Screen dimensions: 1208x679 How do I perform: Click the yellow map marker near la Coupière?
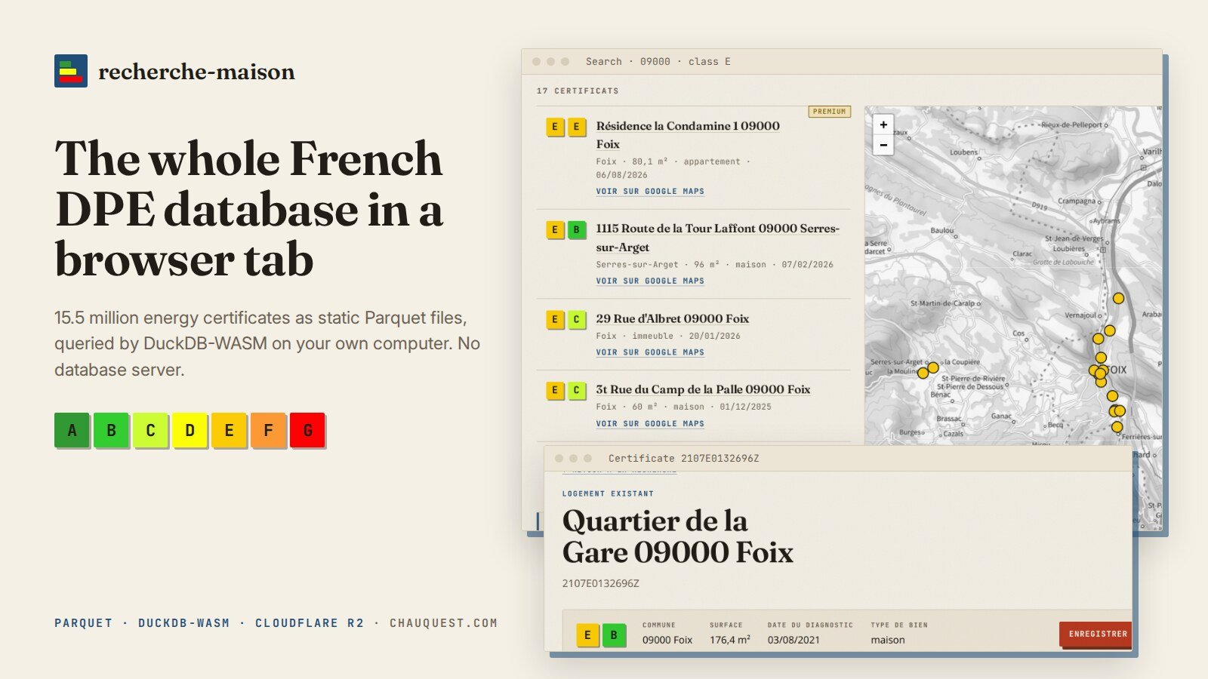tap(933, 367)
